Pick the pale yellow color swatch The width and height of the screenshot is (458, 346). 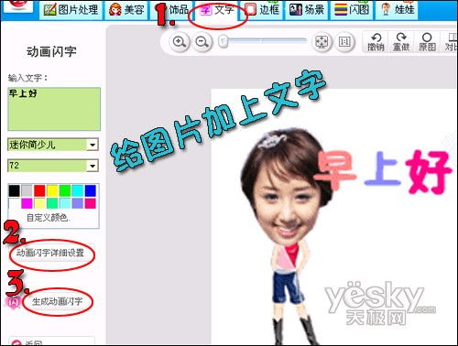39,203
